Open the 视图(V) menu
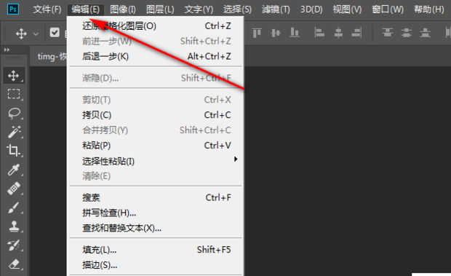 [347, 9]
